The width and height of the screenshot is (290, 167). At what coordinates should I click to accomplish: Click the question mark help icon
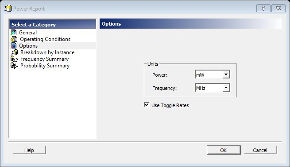coord(263,8)
